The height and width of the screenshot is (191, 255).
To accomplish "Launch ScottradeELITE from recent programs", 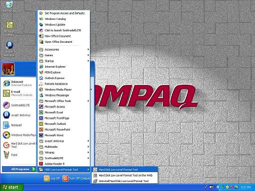I will point(18,105).
